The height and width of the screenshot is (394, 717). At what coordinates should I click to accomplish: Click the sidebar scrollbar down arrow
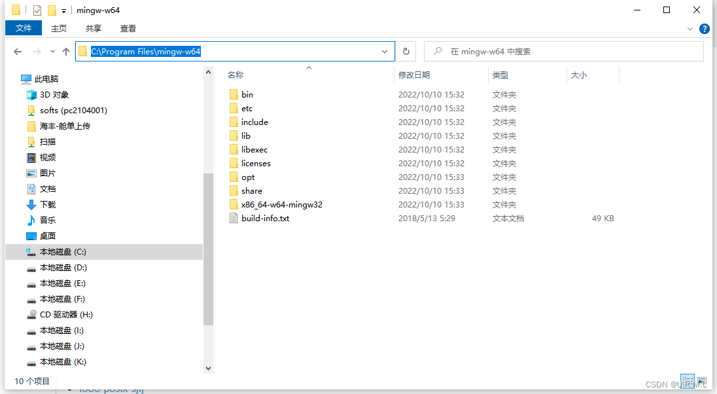pos(209,368)
